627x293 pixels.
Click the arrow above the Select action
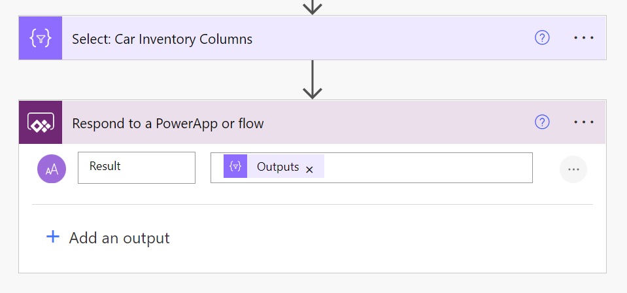313,7
